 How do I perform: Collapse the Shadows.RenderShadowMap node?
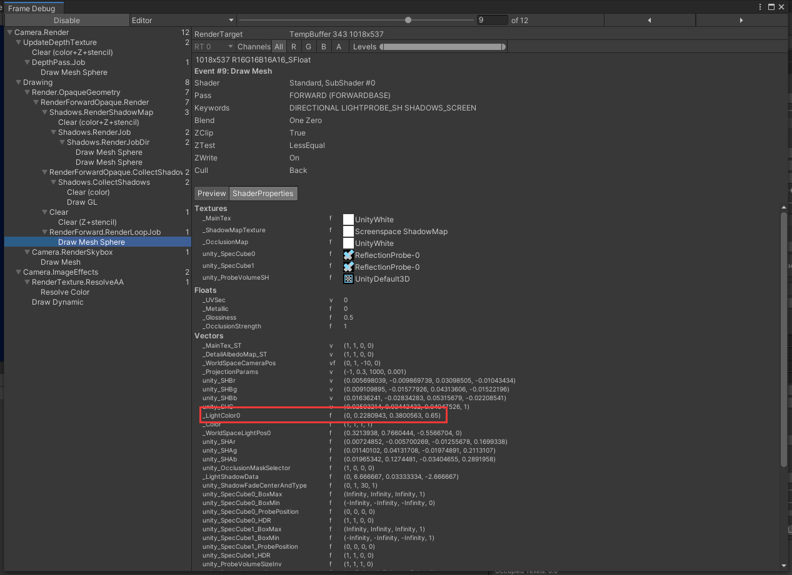coord(44,112)
